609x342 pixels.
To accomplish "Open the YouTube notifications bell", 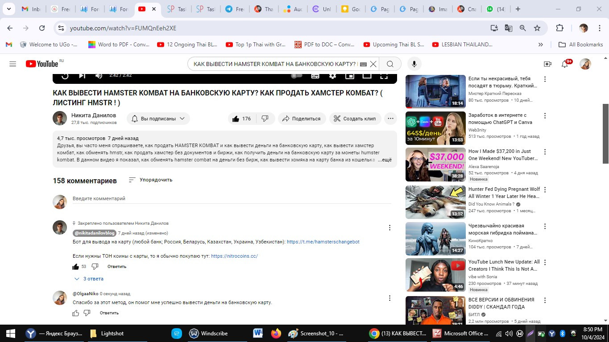I will [x=565, y=64].
